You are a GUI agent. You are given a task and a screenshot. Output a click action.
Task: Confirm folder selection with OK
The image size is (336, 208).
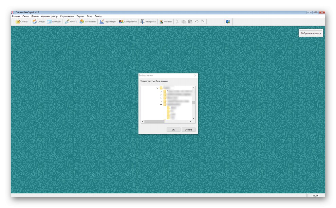[173, 129]
